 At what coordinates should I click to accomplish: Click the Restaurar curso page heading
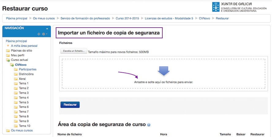point(25,8)
